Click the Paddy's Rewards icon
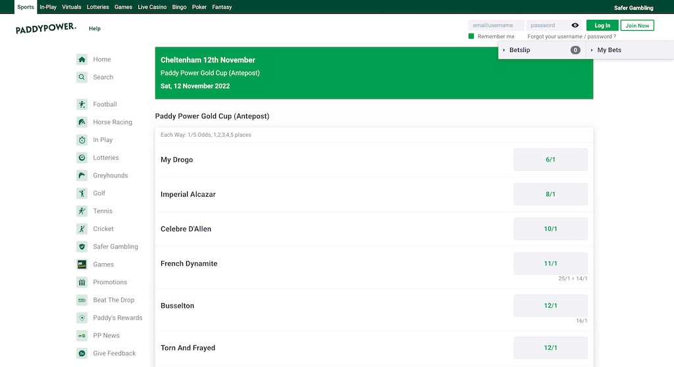The image size is (674, 367). pyautogui.click(x=82, y=318)
